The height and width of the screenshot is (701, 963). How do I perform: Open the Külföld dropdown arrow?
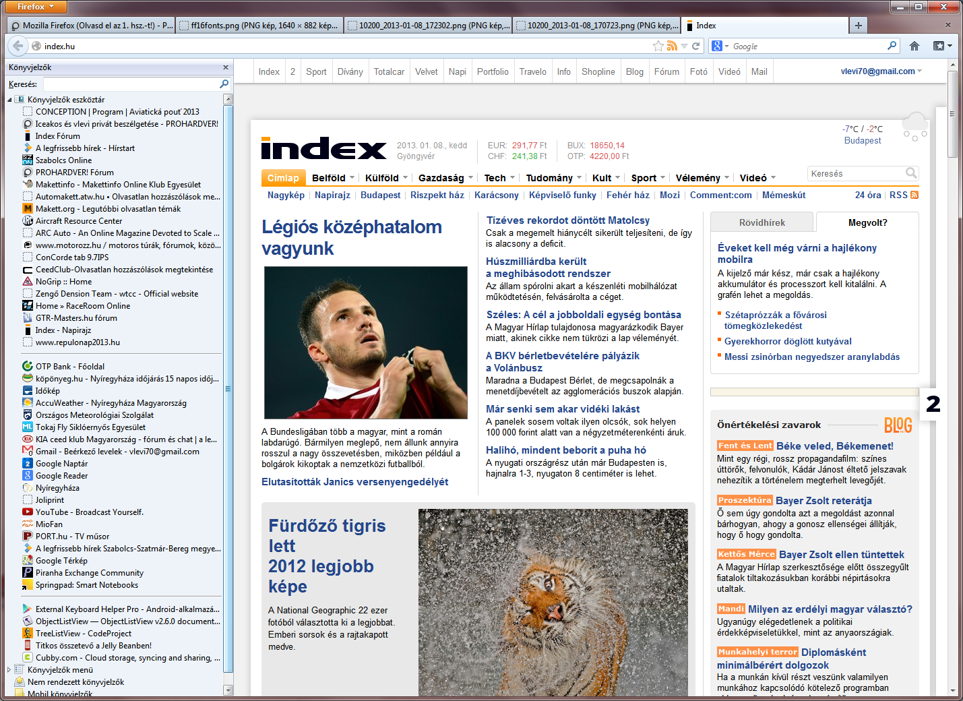click(x=405, y=178)
